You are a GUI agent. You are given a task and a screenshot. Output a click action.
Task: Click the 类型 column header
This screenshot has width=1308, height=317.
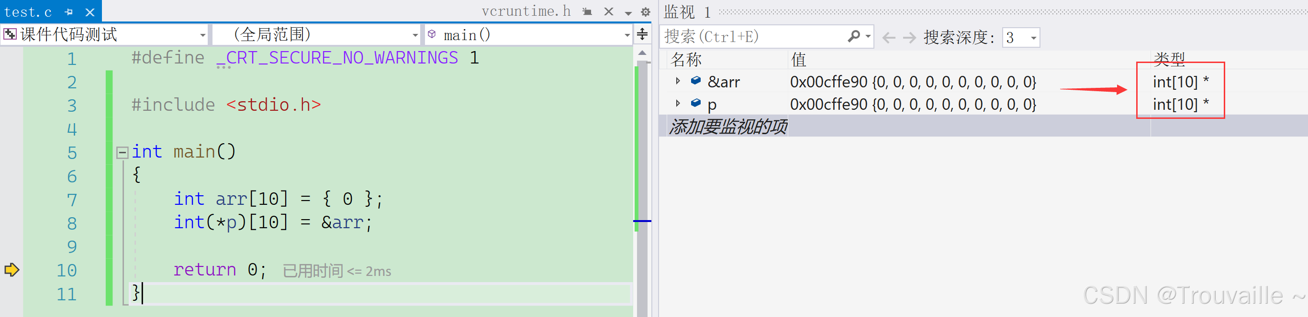pyautogui.click(x=1169, y=59)
